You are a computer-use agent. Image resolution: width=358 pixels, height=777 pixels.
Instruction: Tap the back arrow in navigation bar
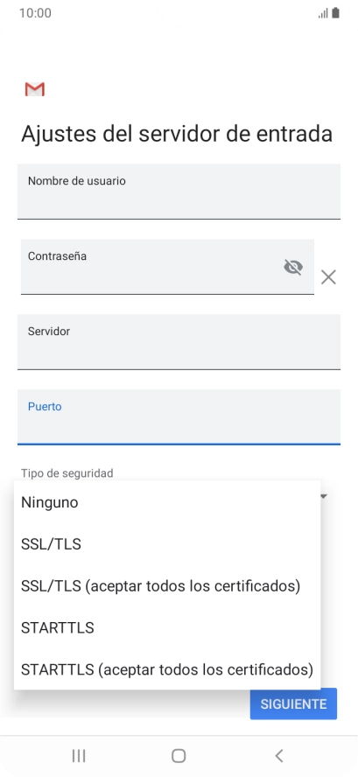[278, 755]
